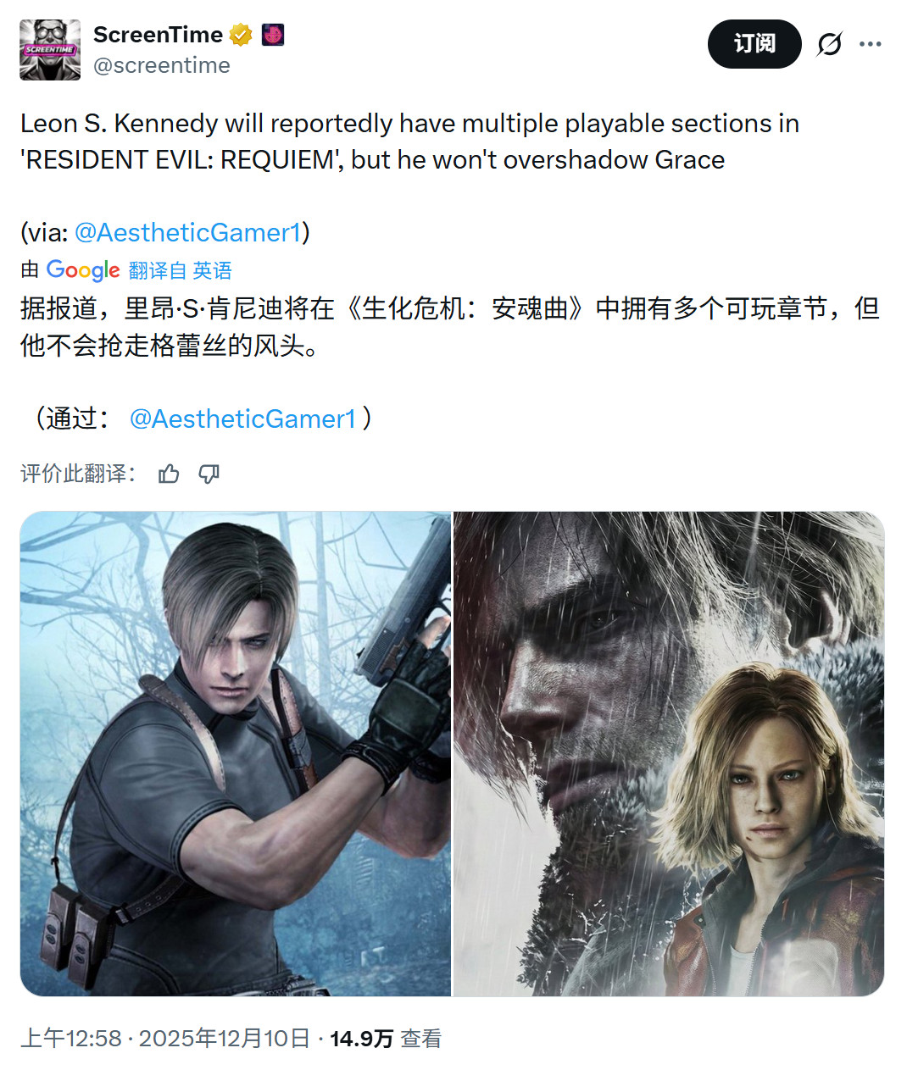
Task: Open ScreenTime profile avatar
Action: [50, 50]
